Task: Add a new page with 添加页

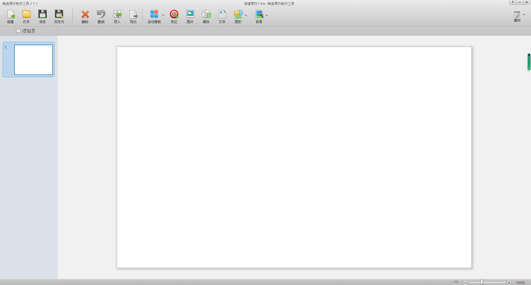Action: 26,31
